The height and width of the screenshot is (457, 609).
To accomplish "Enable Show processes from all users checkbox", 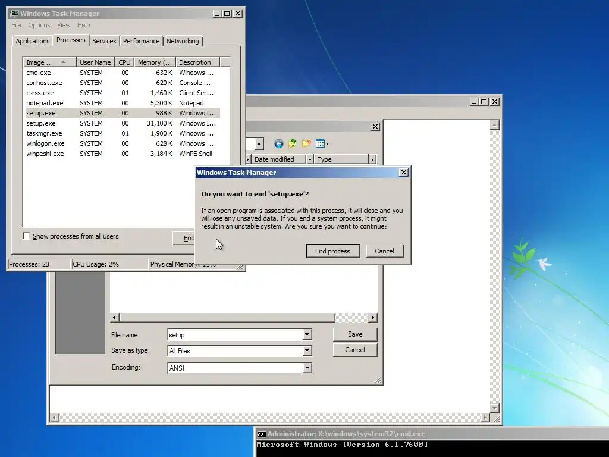I will pos(26,236).
